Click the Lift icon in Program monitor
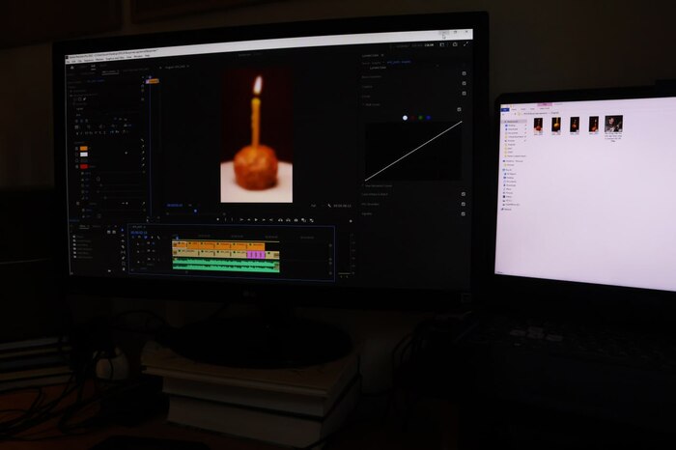The height and width of the screenshot is (450, 676). [x=280, y=220]
